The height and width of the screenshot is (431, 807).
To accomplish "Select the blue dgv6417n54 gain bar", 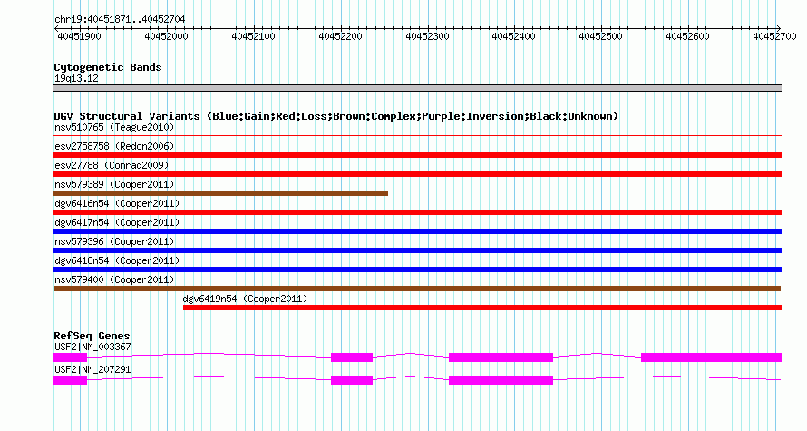I will [417, 231].
